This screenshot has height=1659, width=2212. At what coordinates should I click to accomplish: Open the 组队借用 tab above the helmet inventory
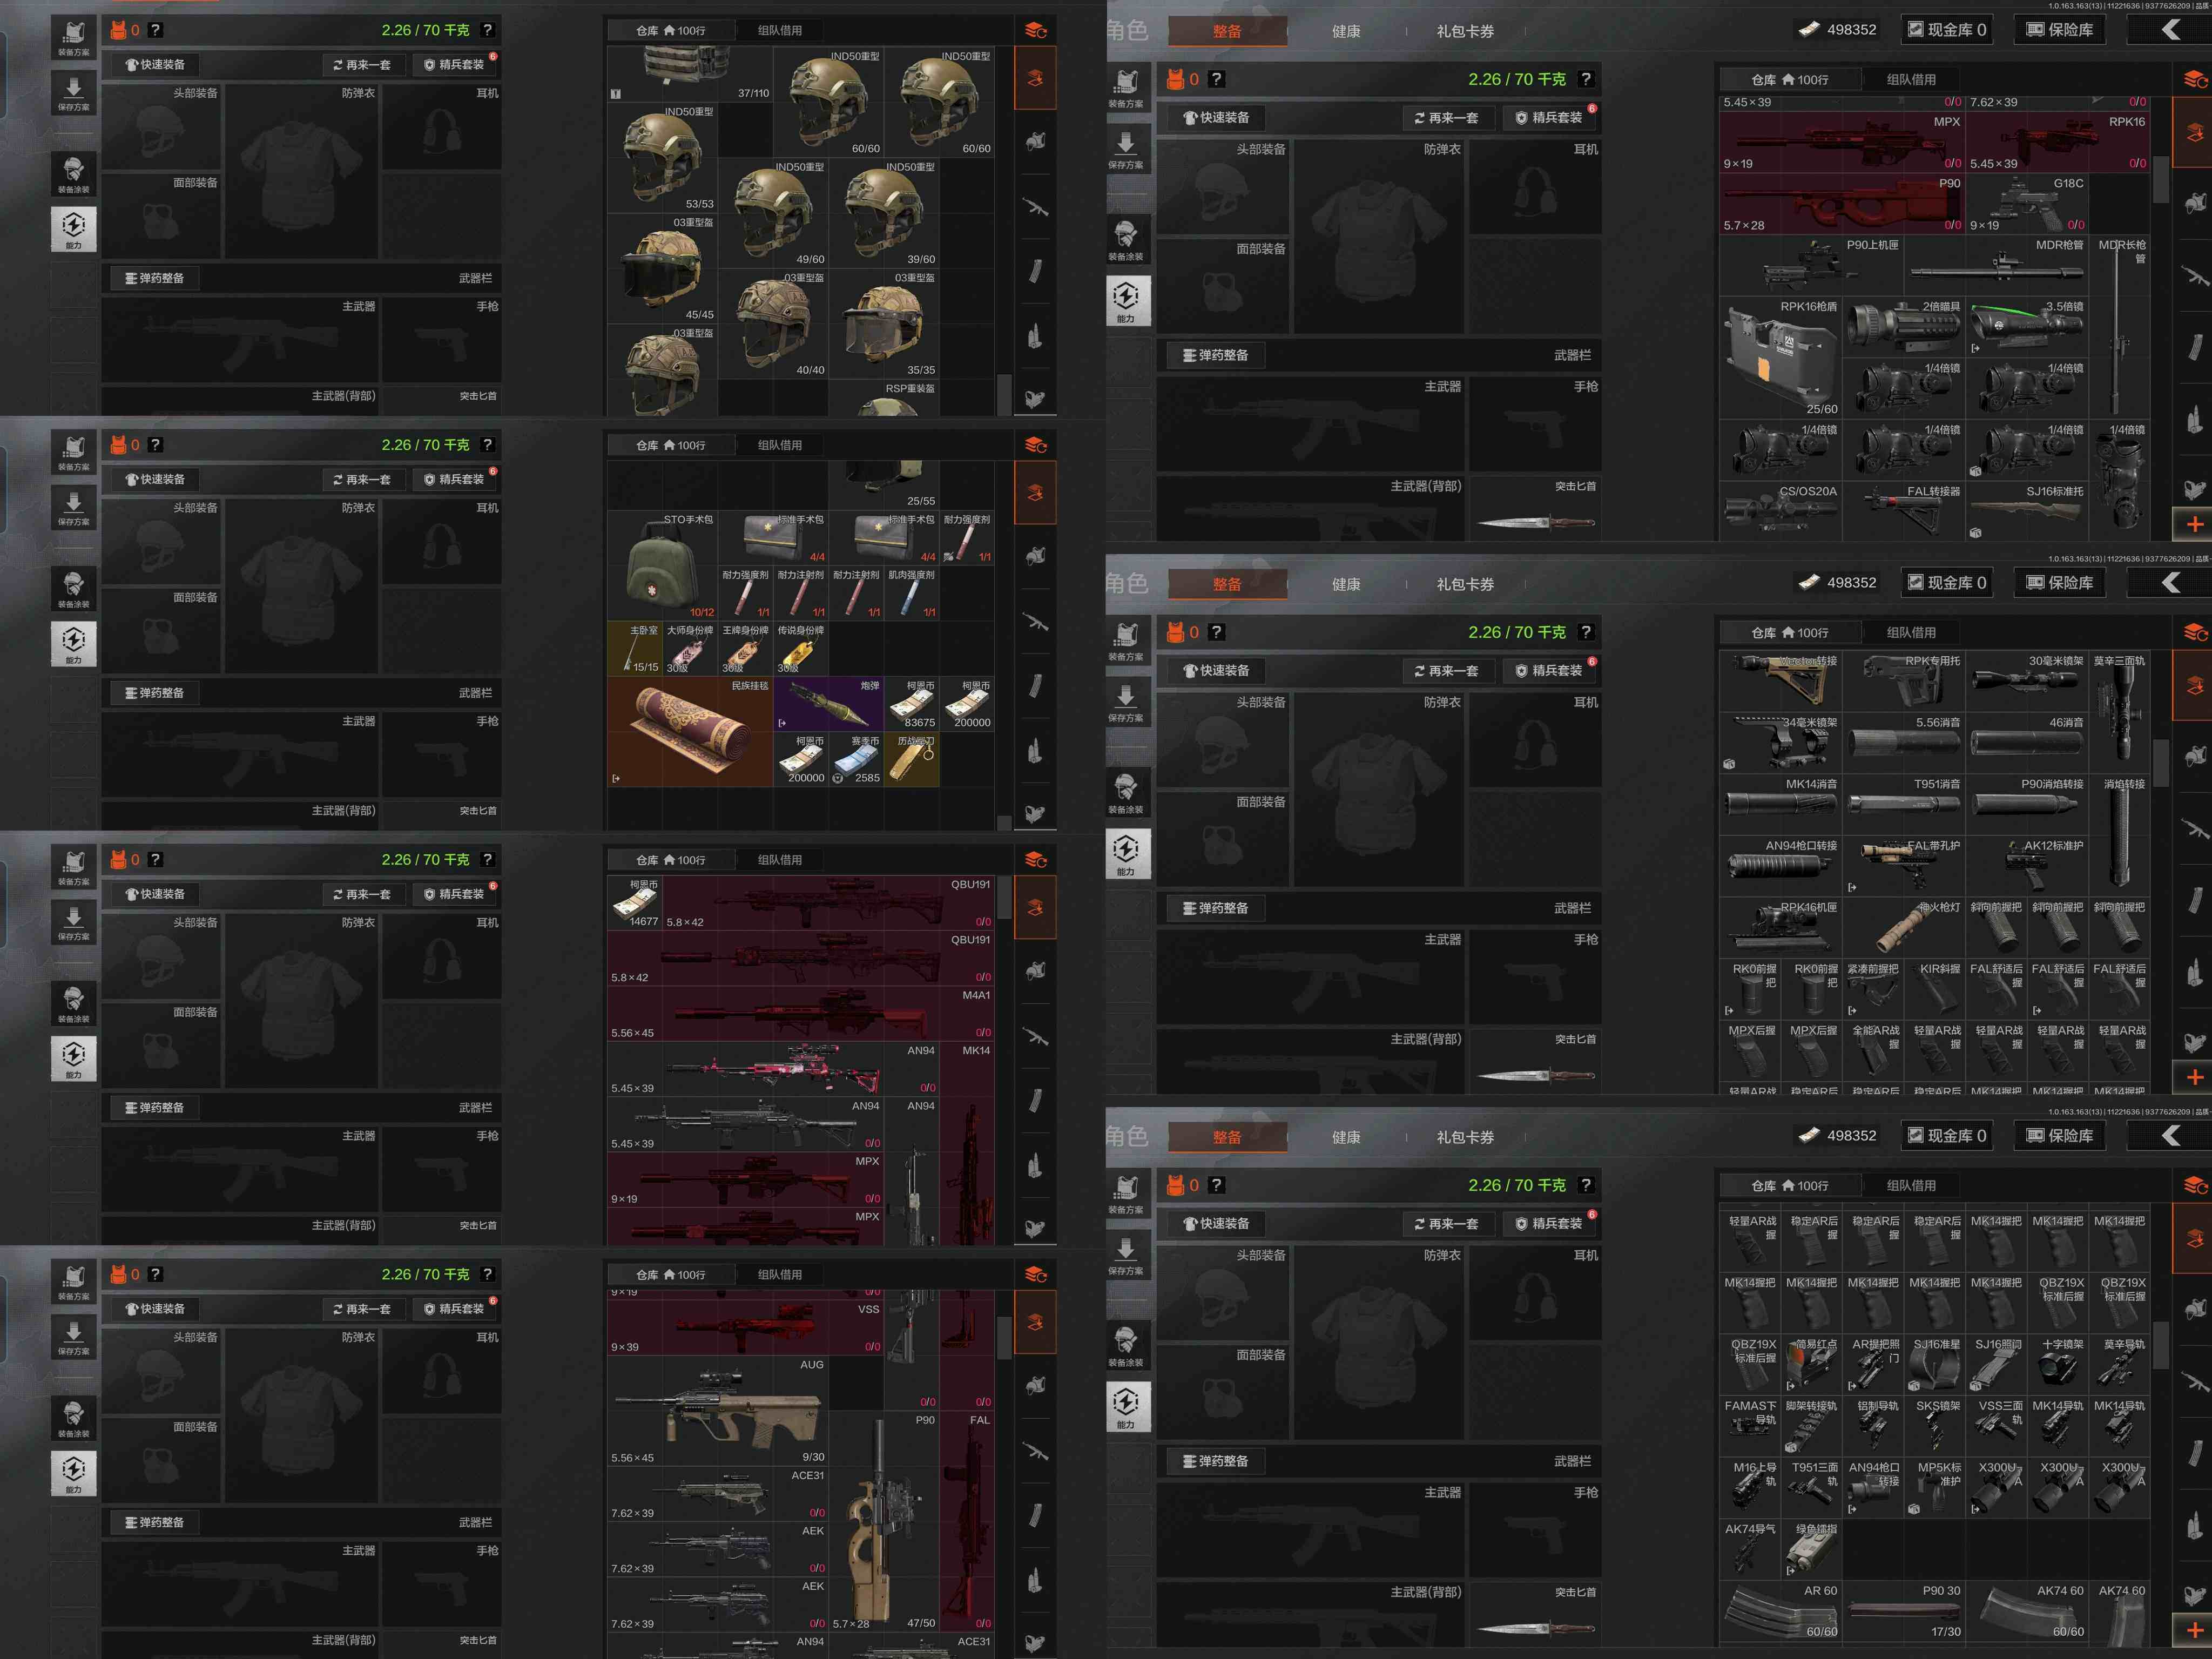pos(779,30)
